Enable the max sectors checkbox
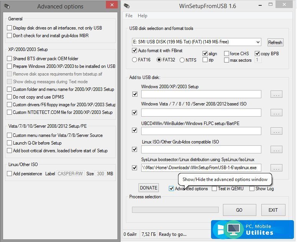The height and width of the screenshot is (242, 297). click(x=226, y=60)
